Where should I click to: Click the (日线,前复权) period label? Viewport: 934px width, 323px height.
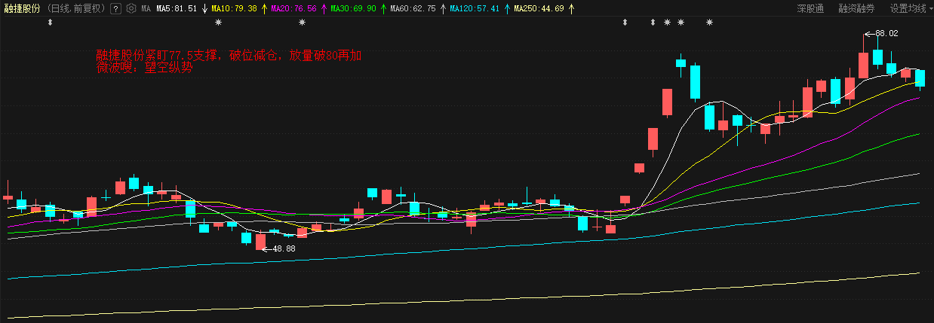point(76,9)
